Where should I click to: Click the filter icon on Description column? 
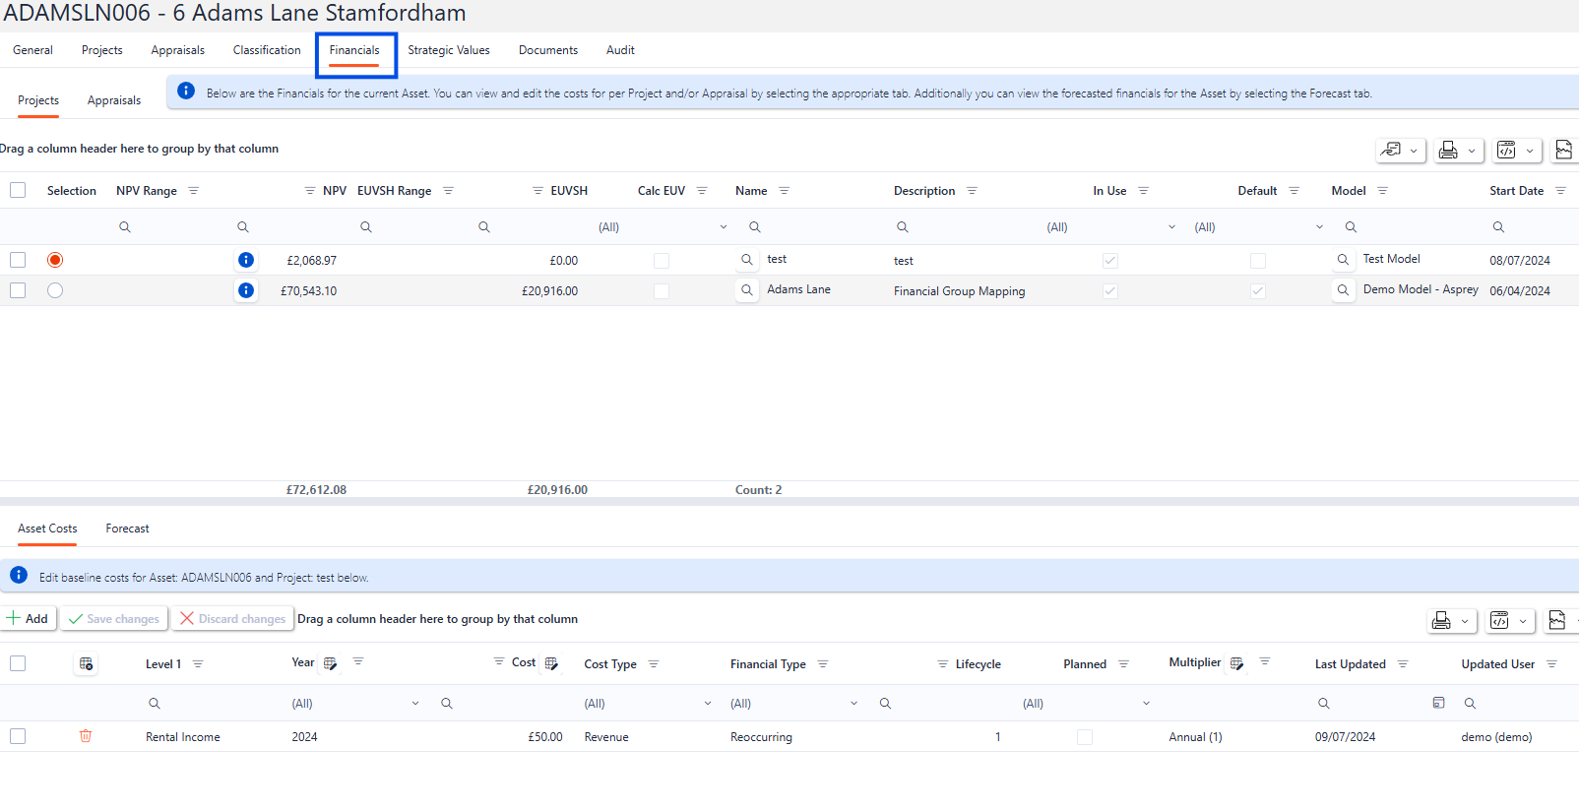(x=972, y=191)
